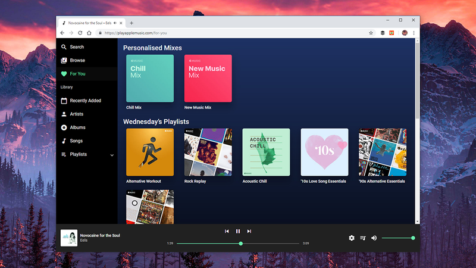Click the 1:39 elapsed time text
This screenshot has width=476, height=268.
[x=170, y=244]
